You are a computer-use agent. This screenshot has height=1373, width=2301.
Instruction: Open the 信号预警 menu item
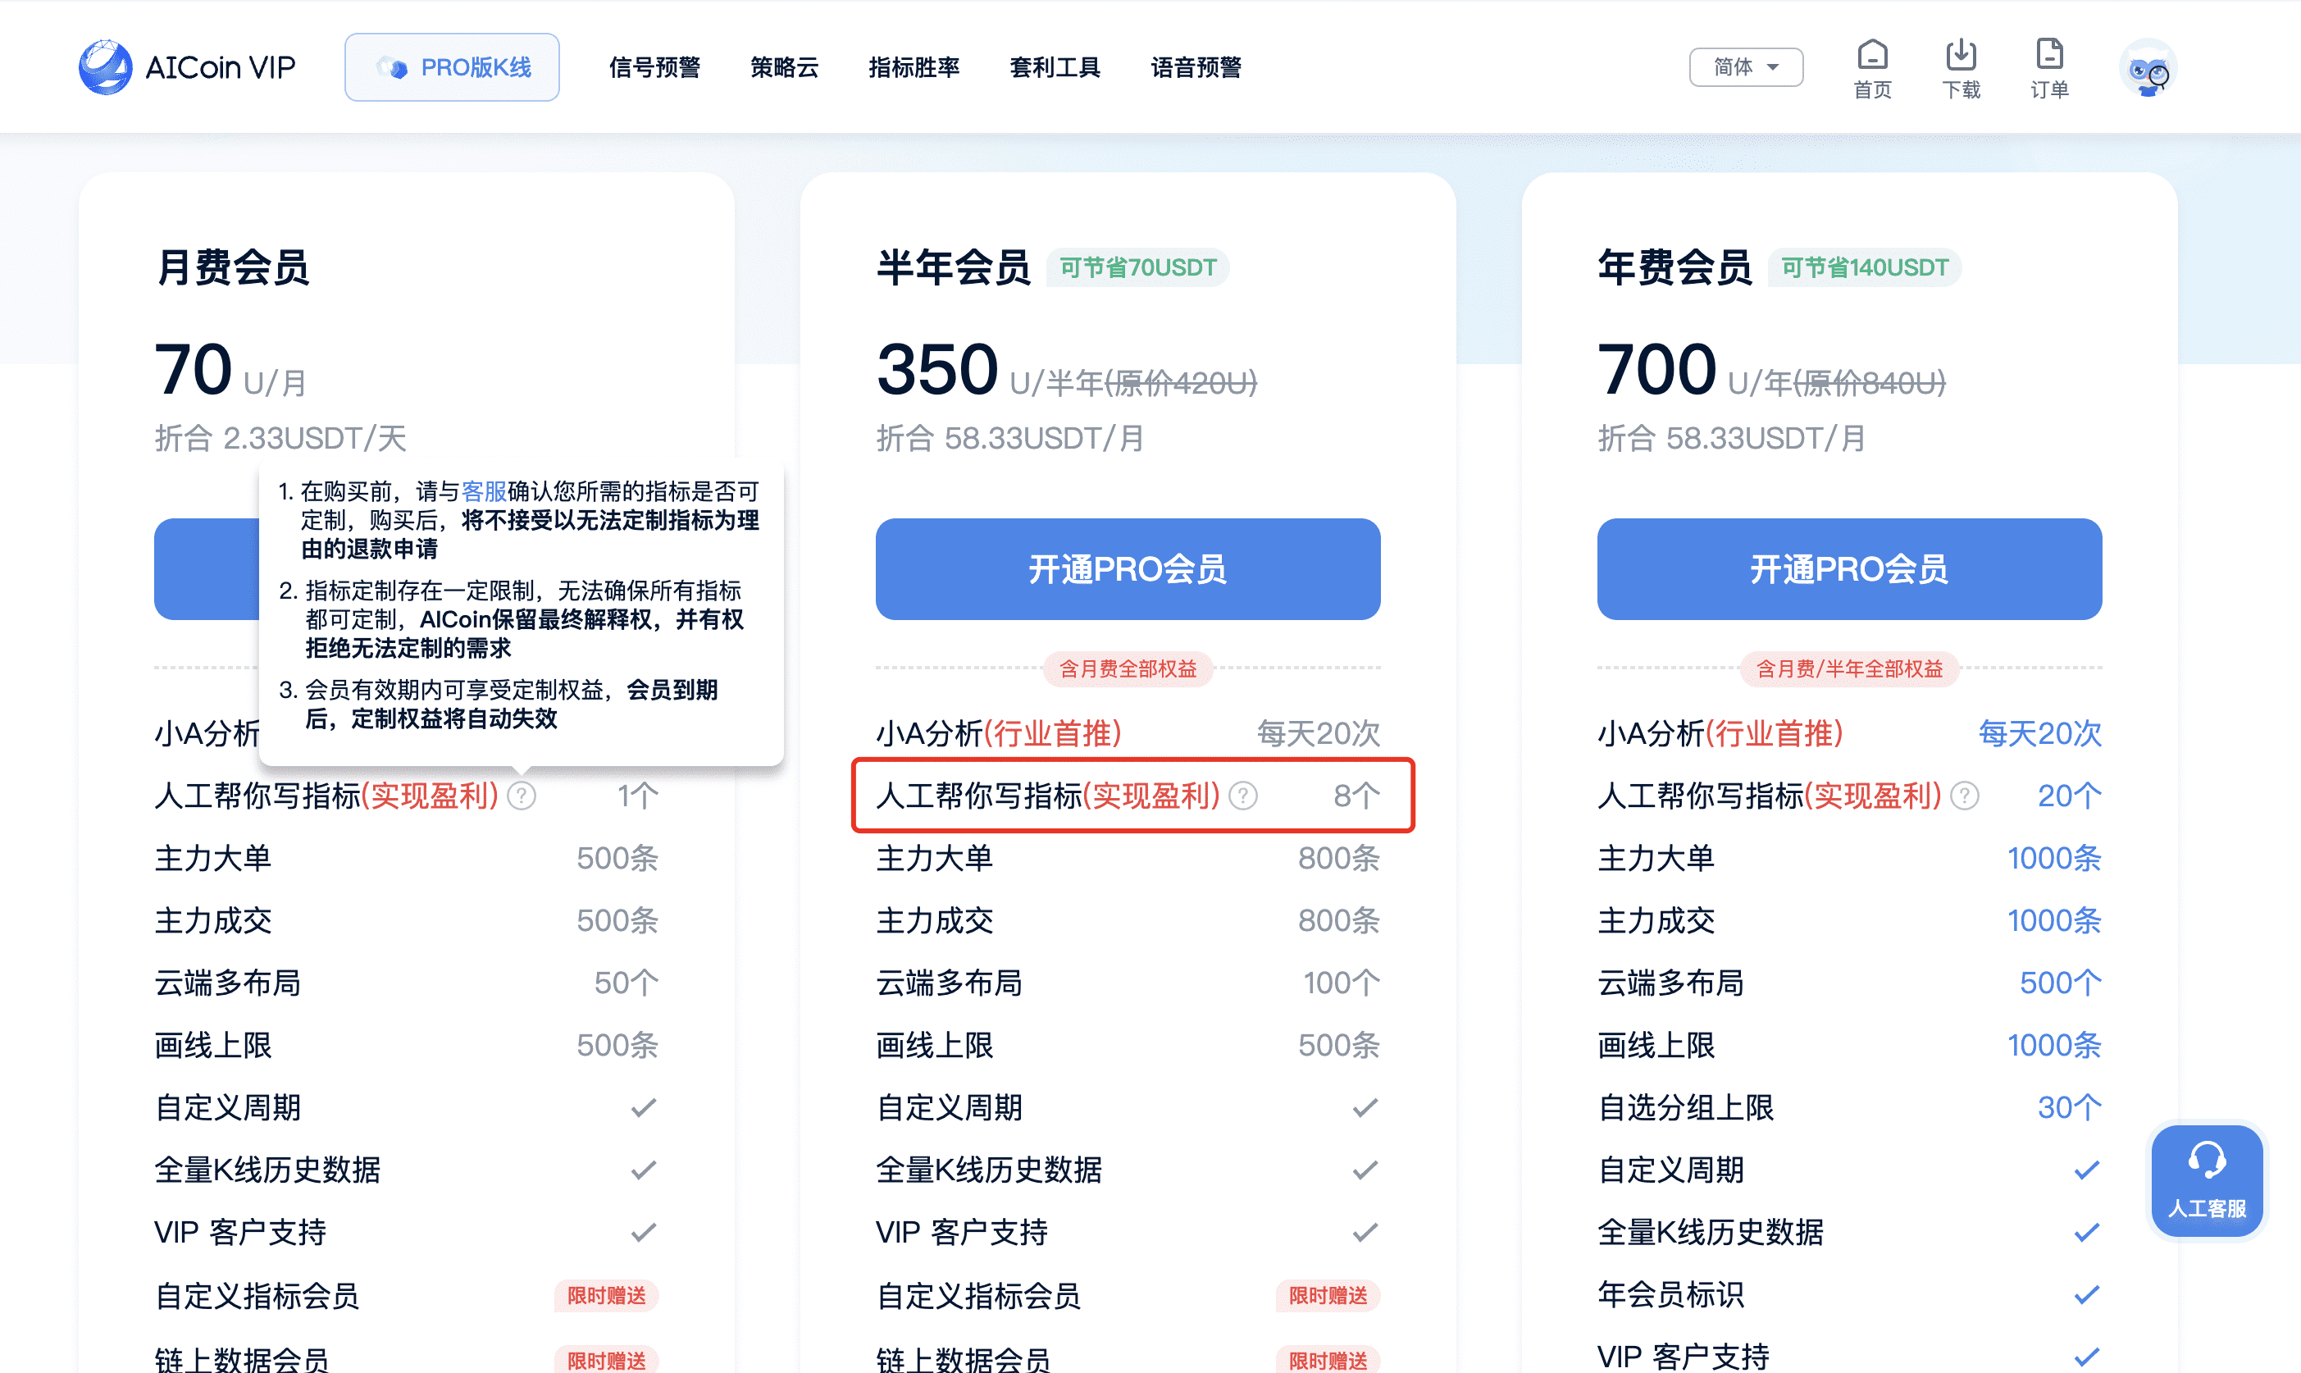point(654,67)
